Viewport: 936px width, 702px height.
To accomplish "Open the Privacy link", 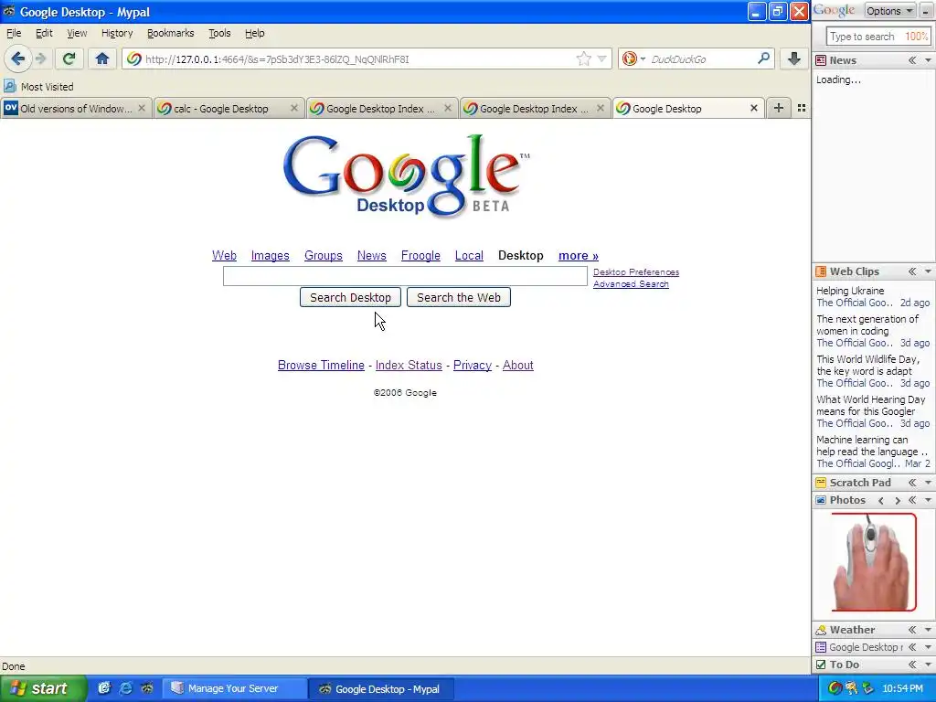I will [x=473, y=366].
